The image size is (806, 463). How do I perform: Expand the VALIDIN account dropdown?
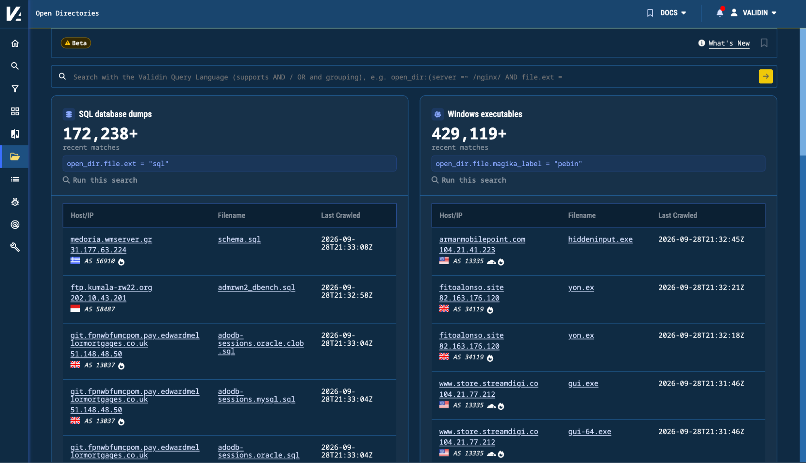[760, 13]
